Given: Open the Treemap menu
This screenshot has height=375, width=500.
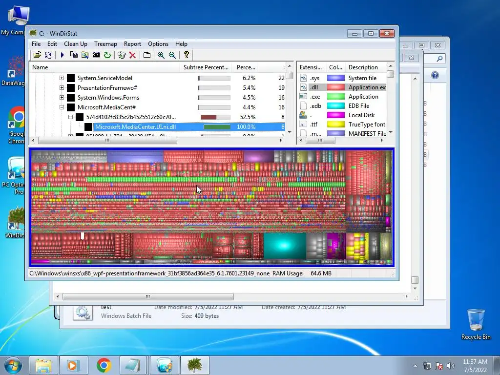Looking at the screenshot, I should (105, 44).
